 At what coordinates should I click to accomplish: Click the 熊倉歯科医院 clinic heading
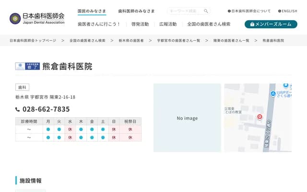point(67,66)
